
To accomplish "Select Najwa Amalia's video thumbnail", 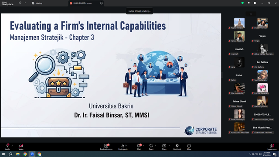I will (x=239, y=23).
